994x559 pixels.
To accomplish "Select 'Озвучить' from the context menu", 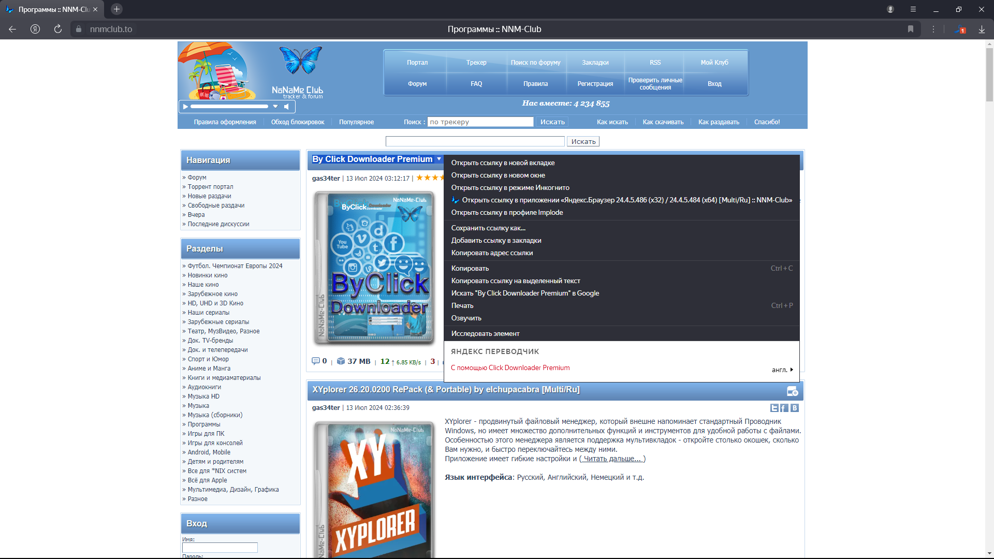I will click(622, 318).
